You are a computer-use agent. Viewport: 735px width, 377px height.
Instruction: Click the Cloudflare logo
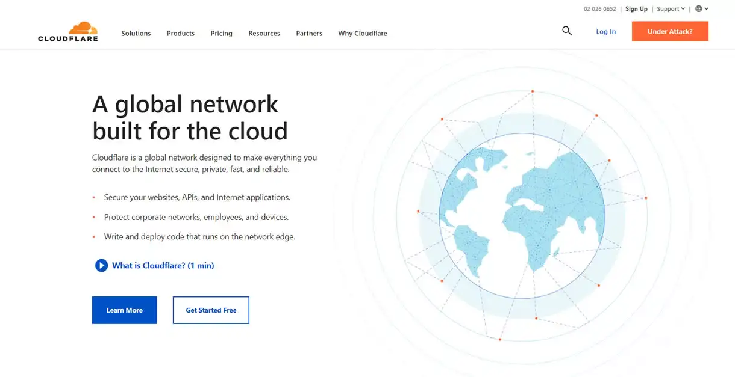click(67, 31)
